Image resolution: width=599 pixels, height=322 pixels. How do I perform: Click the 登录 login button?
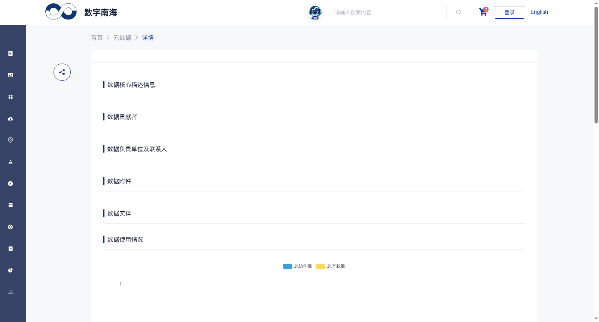pyautogui.click(x=510, y=12)
